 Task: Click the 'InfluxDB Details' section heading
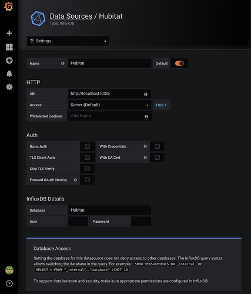coord(45,199)
